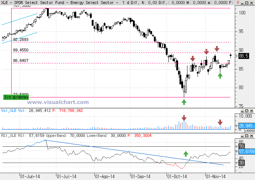Click the RSI lower band 30 tag
The image size is (255, 180).
(x=241, y=163)
